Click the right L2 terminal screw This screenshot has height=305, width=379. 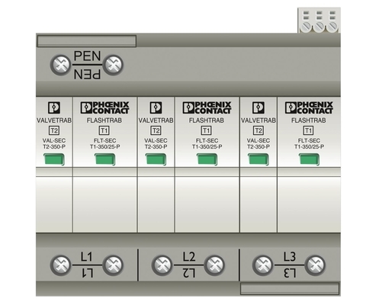point(214,265)
